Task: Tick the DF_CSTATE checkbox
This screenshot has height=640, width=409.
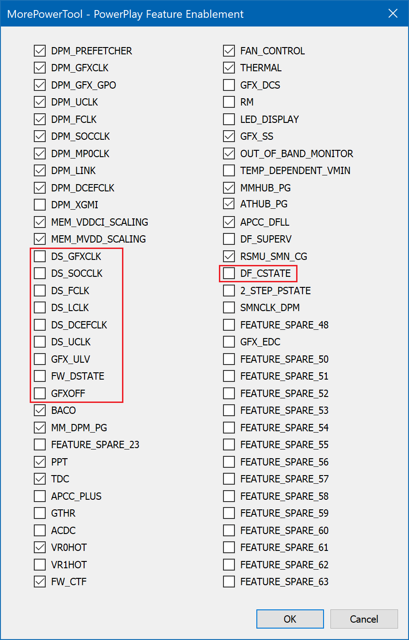Action: 229,273
